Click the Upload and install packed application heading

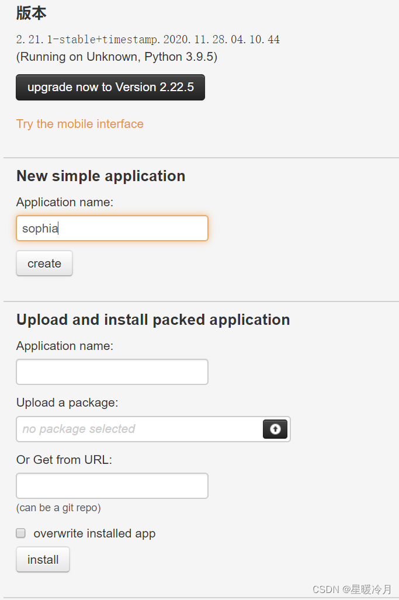click(153, 320)
